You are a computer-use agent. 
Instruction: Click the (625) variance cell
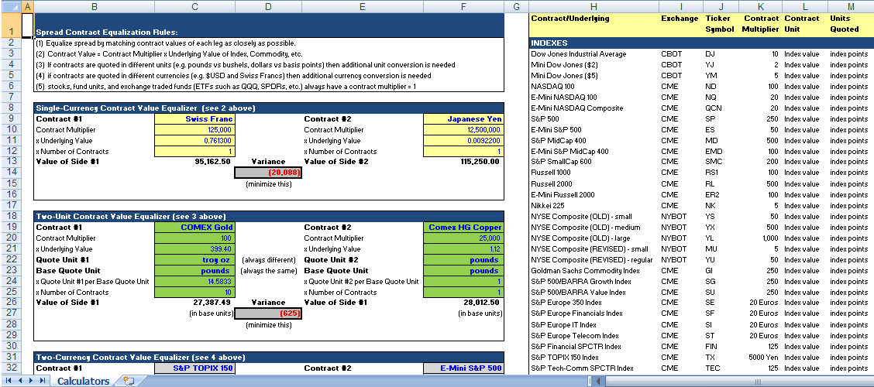[268, 313]
